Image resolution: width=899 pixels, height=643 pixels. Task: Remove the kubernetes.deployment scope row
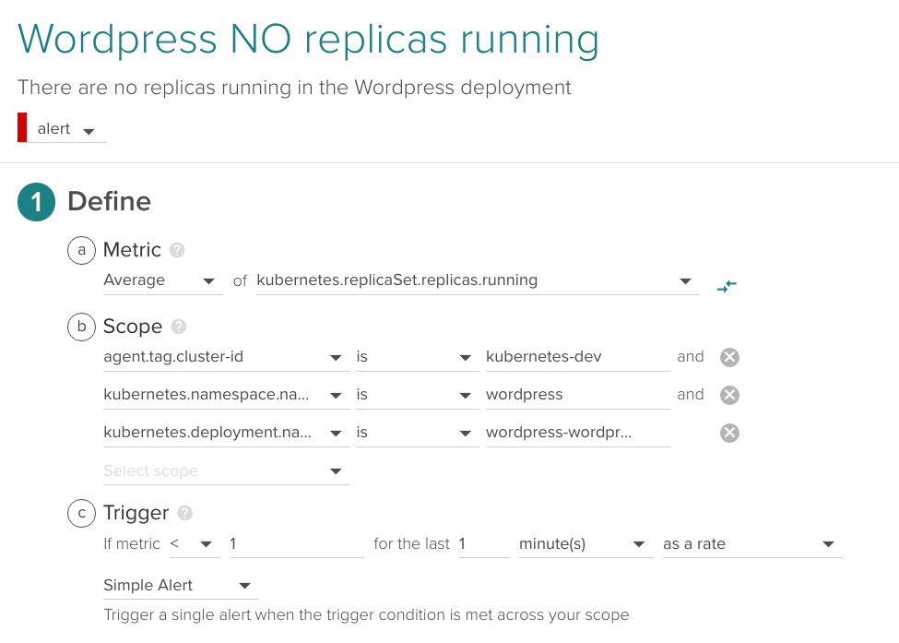729,433
